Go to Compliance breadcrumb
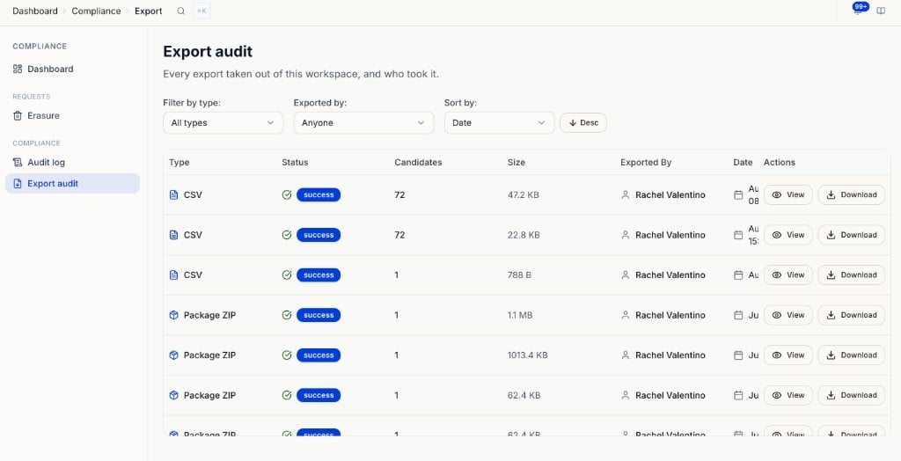901x461 pixels. tap(96, 11)
